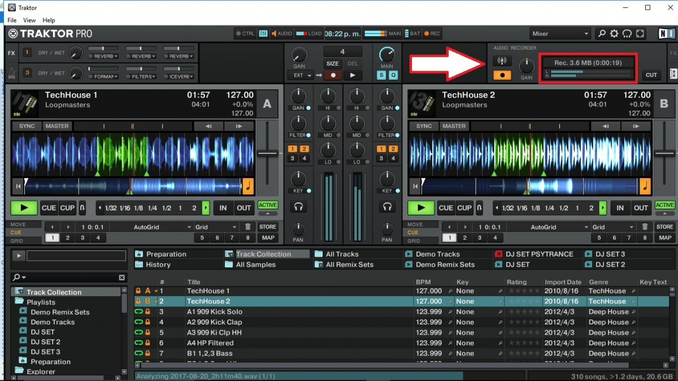Viewport: 678px width, 381px height.
Task: Click the STORE button on Deck A
Action: pyautogui.click(x=268, y=227)
